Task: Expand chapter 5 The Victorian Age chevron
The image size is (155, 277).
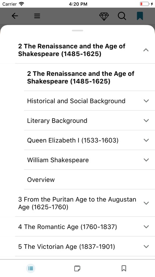Action: pos(146,246)
